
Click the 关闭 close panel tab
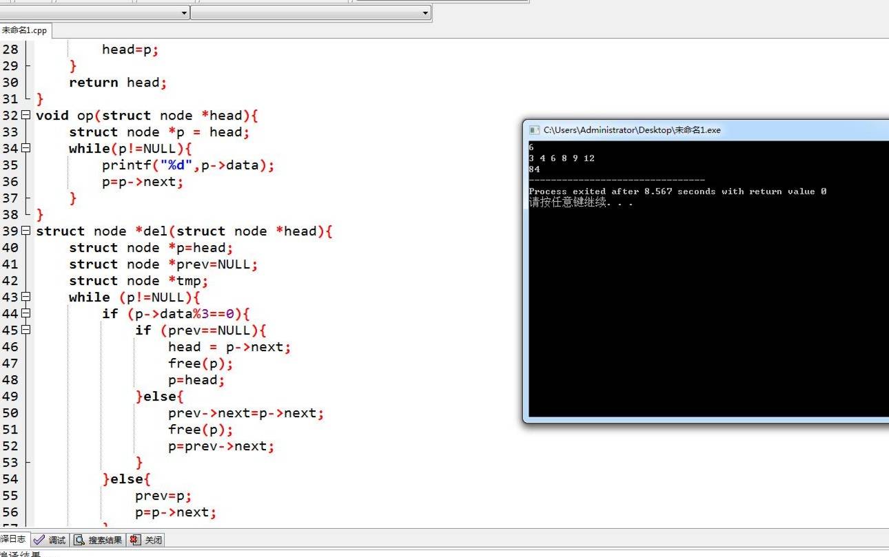click(x=145, y=540)
